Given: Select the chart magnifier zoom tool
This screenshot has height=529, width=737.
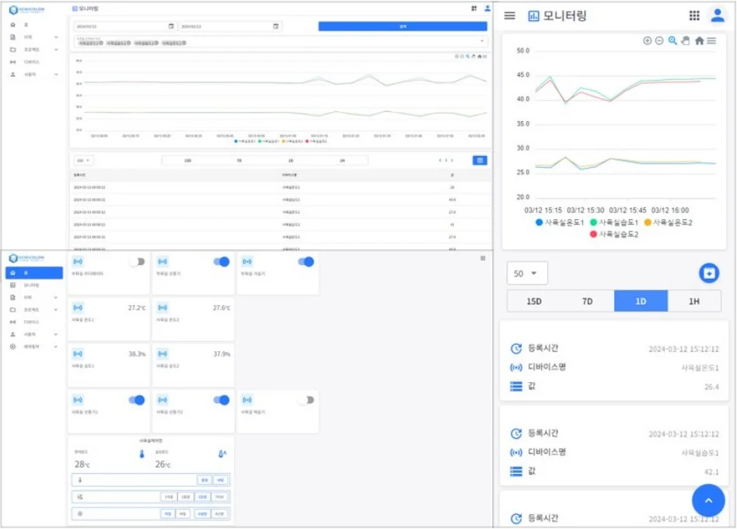Looking at the screenshot, I should pyautogui.click(x=672, y=41).
